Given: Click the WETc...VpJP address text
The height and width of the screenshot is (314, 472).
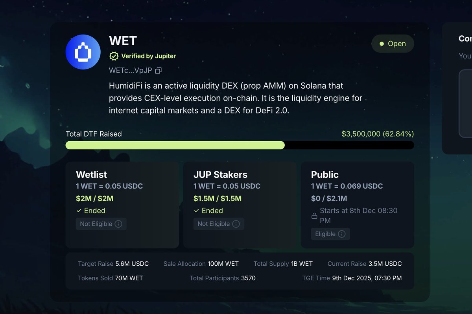Looking at the screenshot, I should (x=131, y=71).
